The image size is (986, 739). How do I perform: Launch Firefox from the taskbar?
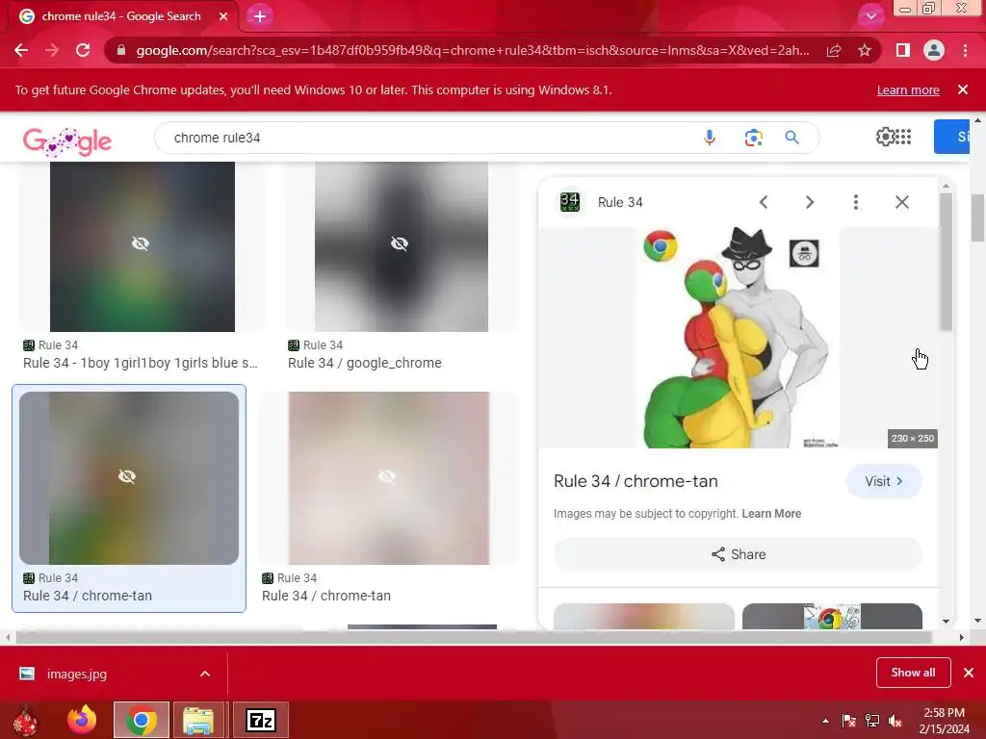click(82, 720)
